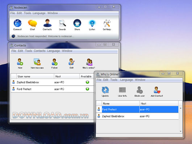Screen dimensions: 192x144
Task: Open Language menu in Nodescan window
Action: tap(39, 13)
